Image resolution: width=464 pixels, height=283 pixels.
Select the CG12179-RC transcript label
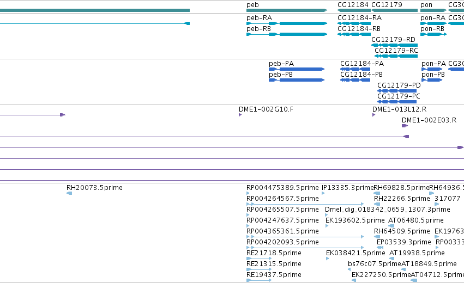coord(396,51)
